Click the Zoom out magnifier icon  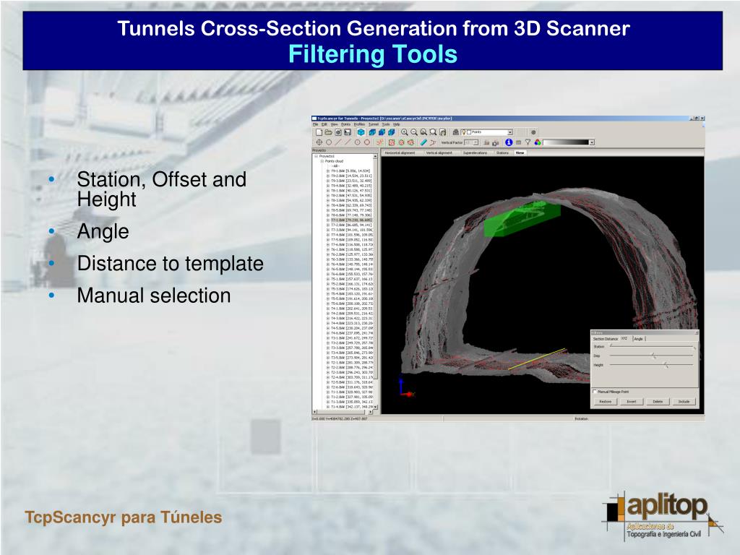click(414, 133)
